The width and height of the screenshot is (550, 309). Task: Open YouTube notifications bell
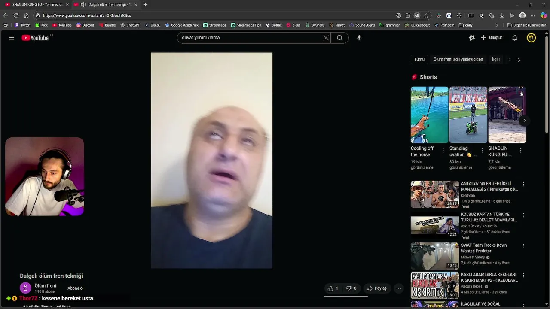(x=515, y=38)
